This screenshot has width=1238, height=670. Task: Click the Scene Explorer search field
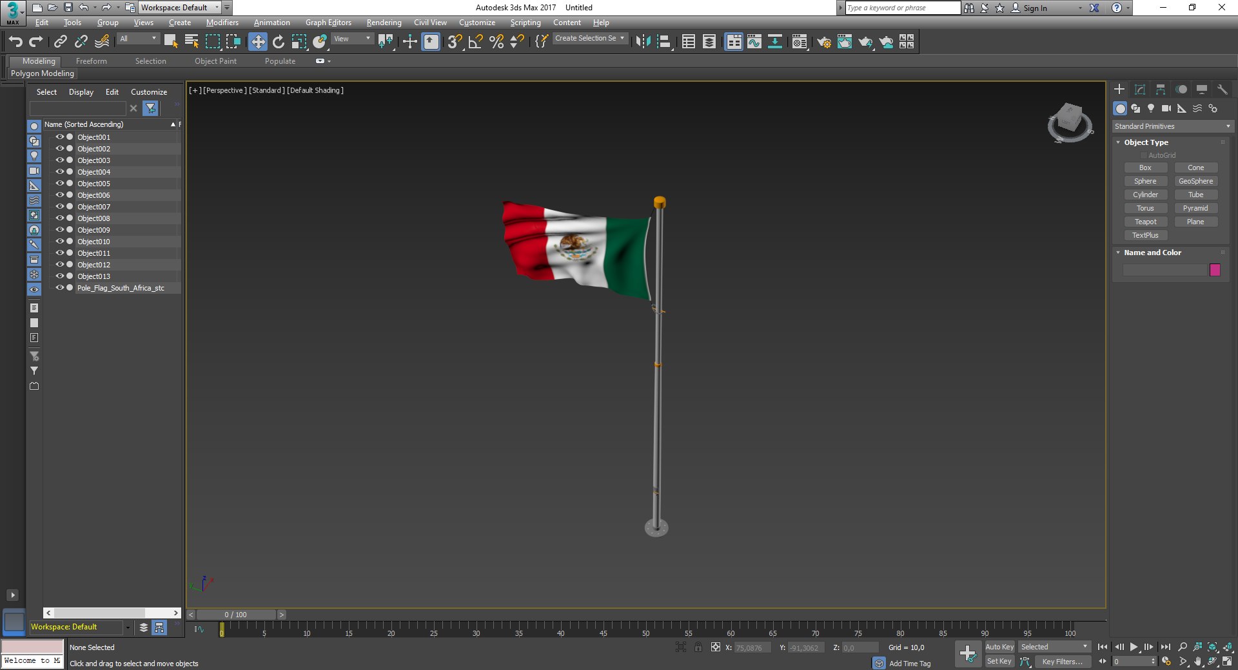(78, 108)
